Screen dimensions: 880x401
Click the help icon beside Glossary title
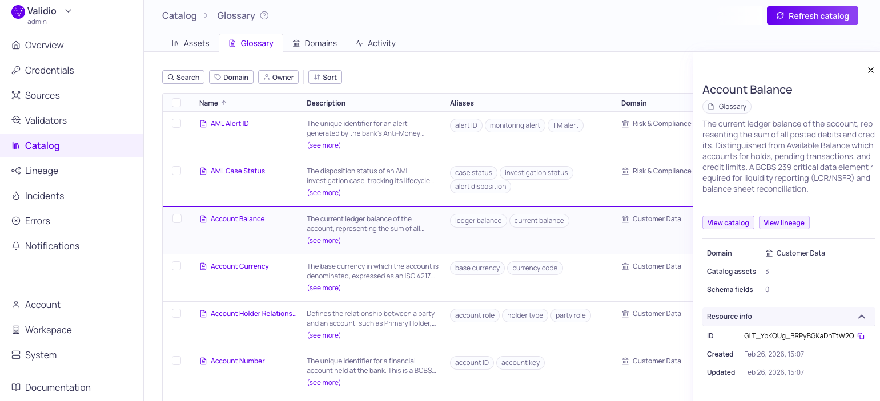[x=264, y=15]
